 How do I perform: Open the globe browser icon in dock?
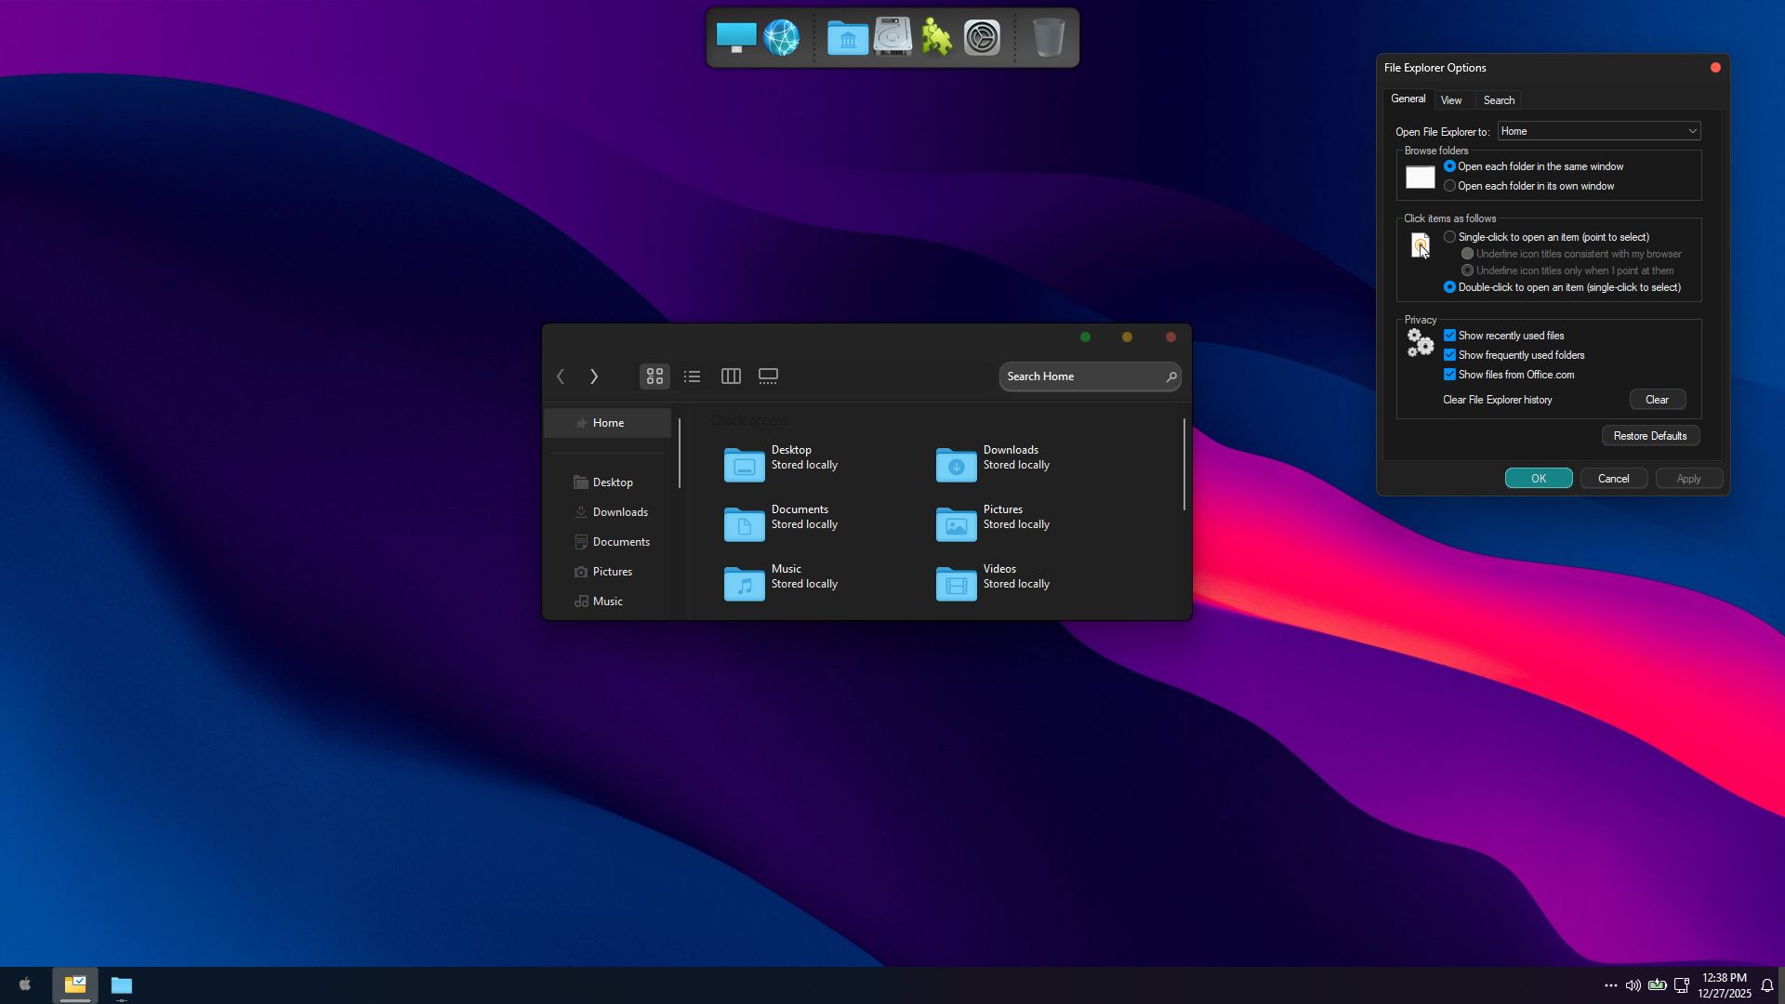coord(781,38)
